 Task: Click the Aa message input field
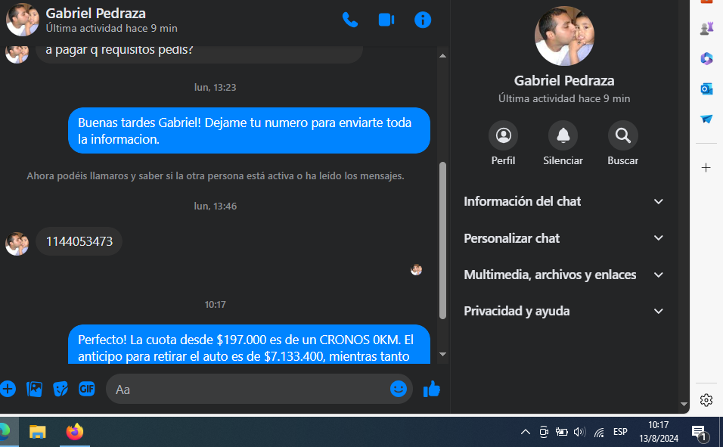[249, 390]
